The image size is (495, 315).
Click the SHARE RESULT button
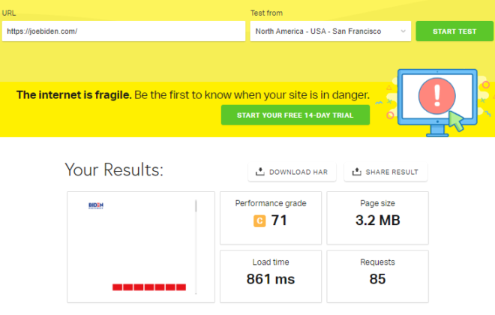(385, 172)
